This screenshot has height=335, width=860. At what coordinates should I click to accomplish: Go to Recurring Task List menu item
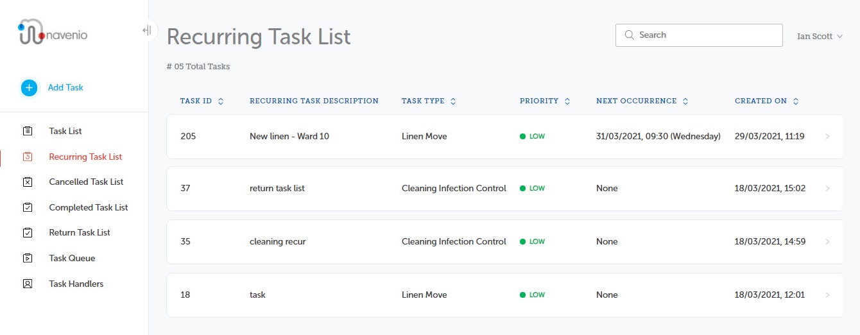point(85,157)
